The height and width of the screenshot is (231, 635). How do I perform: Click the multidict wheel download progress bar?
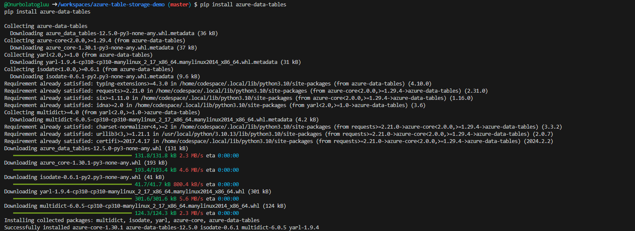pos(72,213)
